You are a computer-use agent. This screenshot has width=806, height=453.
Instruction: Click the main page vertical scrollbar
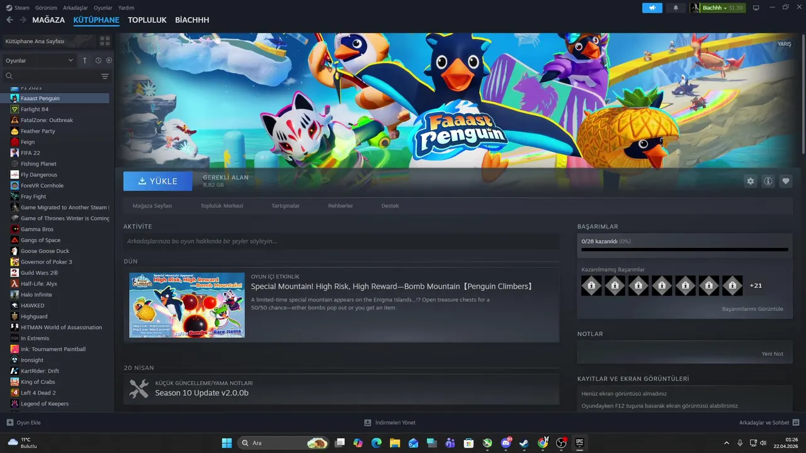pyautogui.click(x=803, y=94)
